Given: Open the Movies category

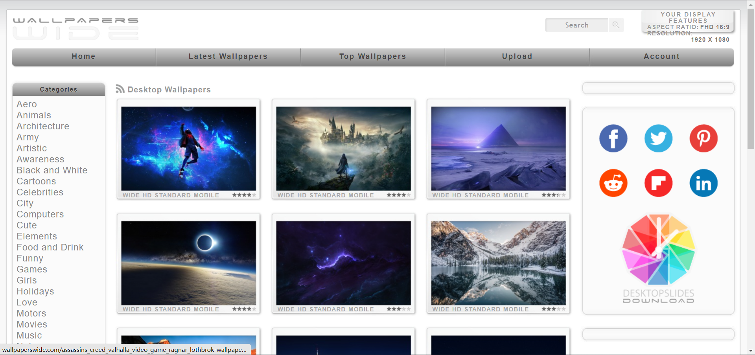Looking at the screenshot, I should (32, 324).
